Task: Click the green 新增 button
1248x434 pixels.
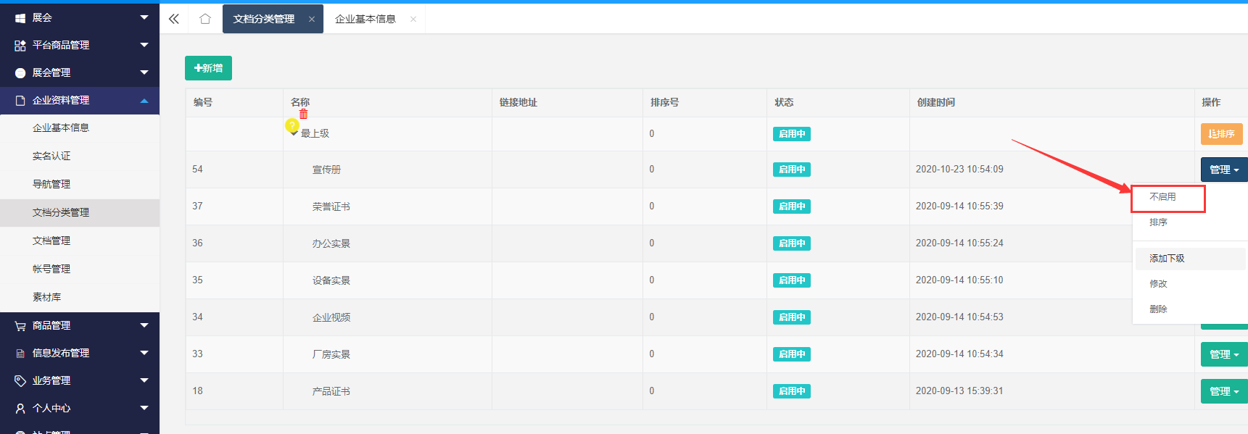Action: tap(208, 68)
